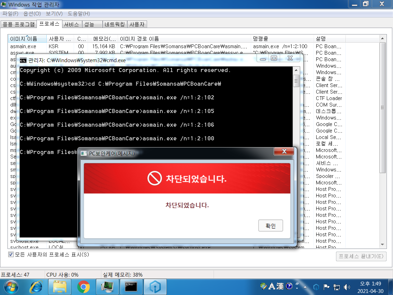
Task: Go to the 네트워킹 tab
Action: click(x=115, y=24)
